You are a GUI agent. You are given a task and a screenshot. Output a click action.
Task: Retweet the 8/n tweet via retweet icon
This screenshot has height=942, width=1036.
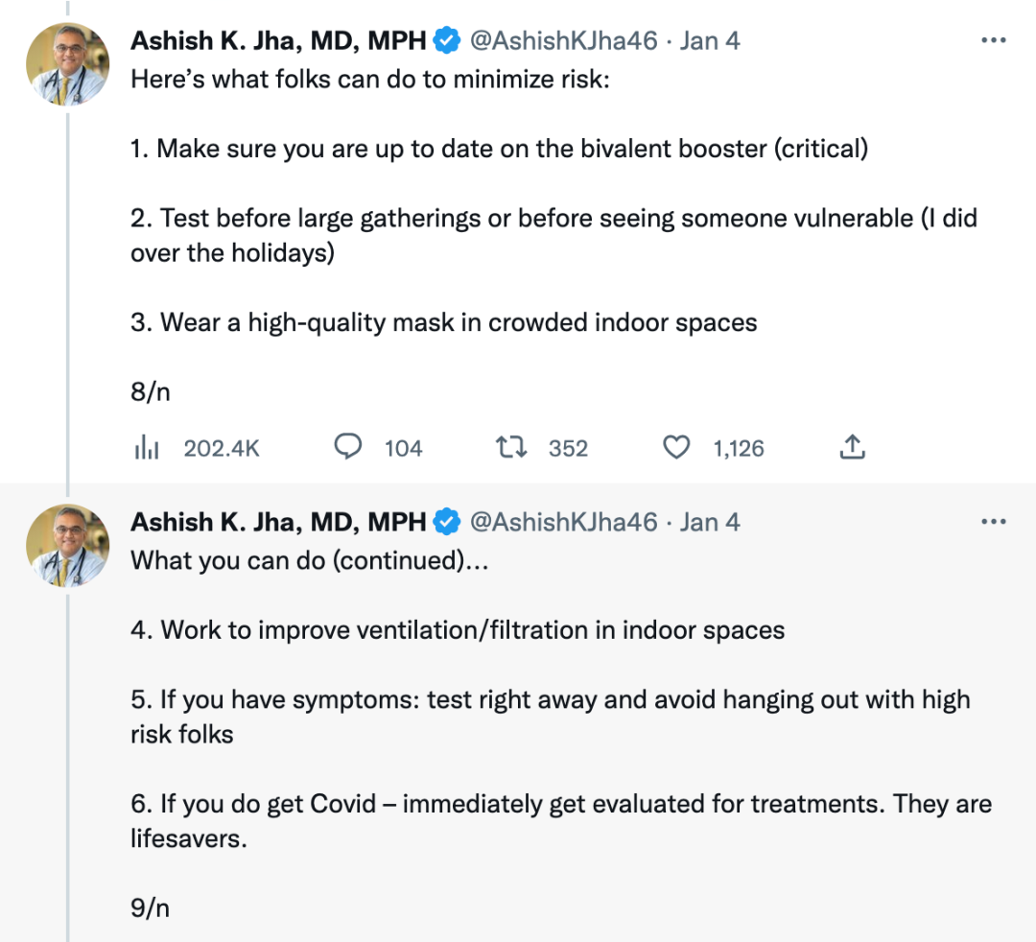(x=511, y=447)
